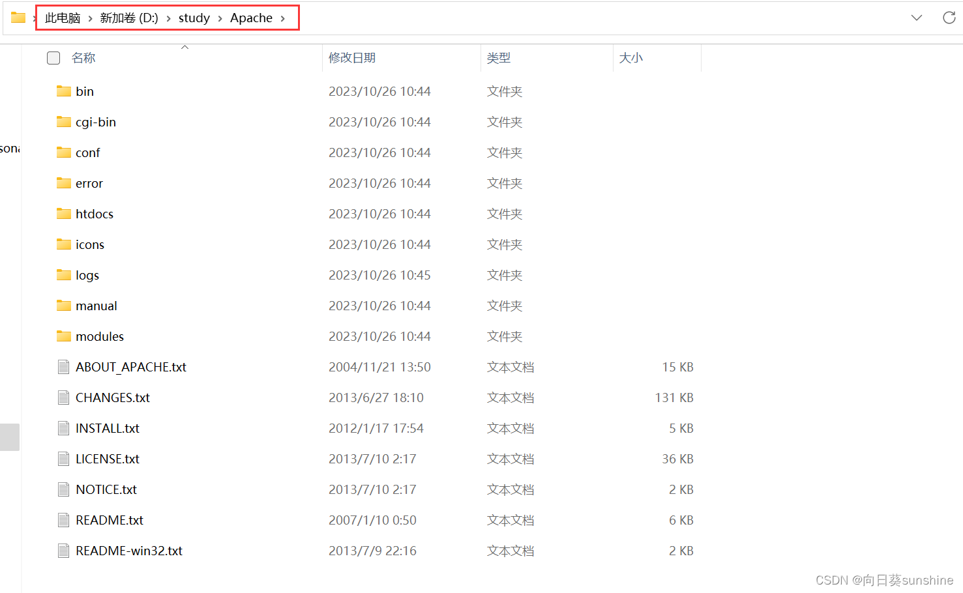The height and width of the screenshot is (593, 963).
Task: Open the address bar dropdown arrow
Action: coord(917,18)
